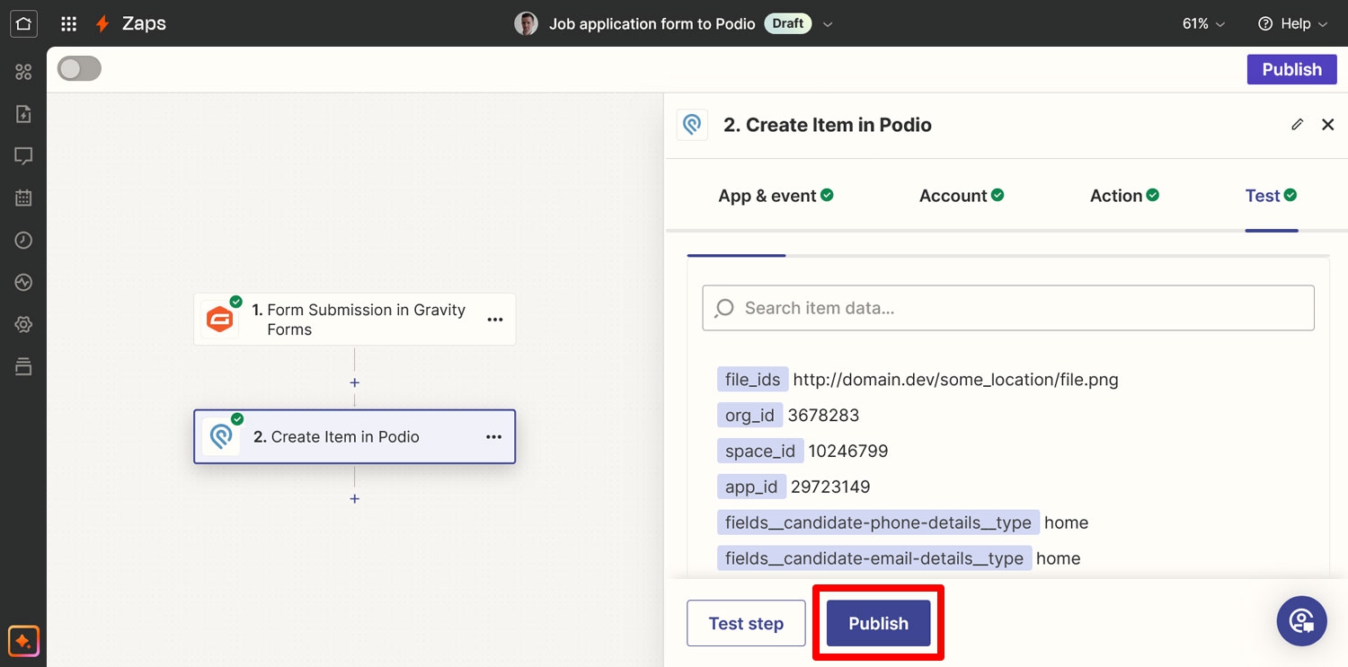Focus the Search item data field
This screenshot has width=1348, height=667.
(1008, 308)
